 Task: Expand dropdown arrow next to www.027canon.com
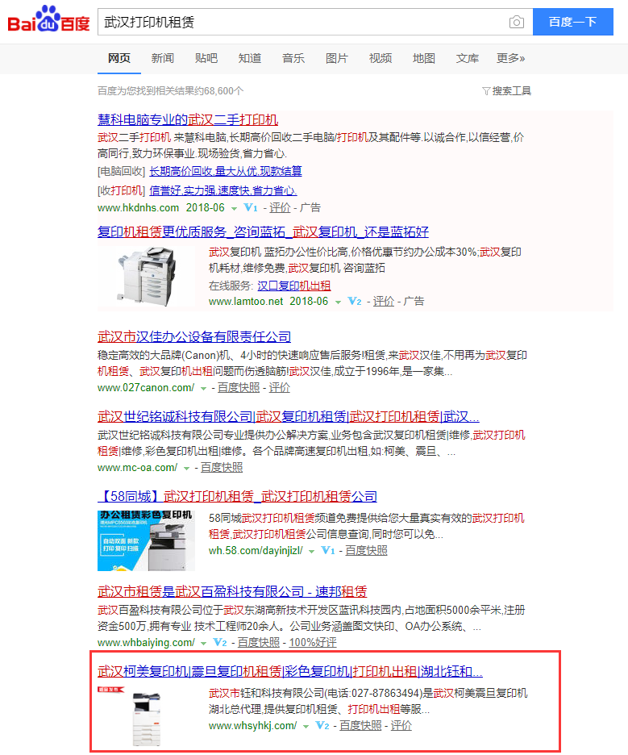pyautogui.click(x=204, y=389)
